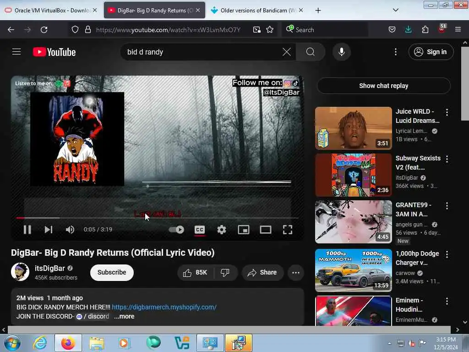Mute the video volume
Viewport: 469px width, 352px height.
click(x=70, y=230)
